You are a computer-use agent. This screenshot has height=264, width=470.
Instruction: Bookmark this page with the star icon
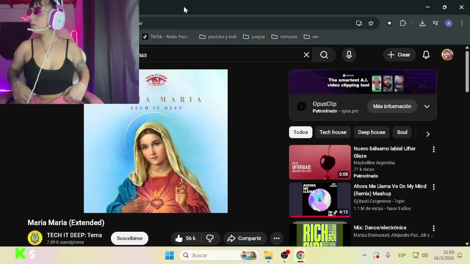pos(371,23)
